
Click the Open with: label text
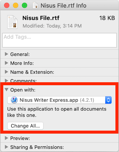coord(23,90)
